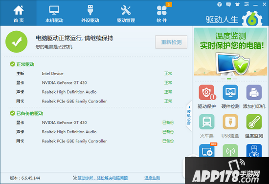Open the 硬件检测 tool

tap(230, 97)
